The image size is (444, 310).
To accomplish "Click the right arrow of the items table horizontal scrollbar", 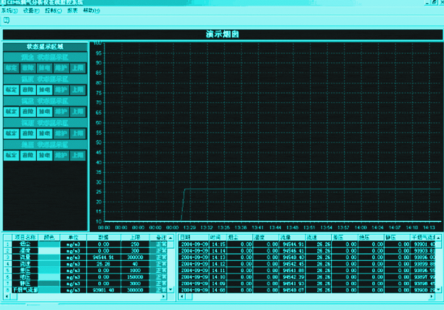I will pyautogui.click(x=164, y=297).
